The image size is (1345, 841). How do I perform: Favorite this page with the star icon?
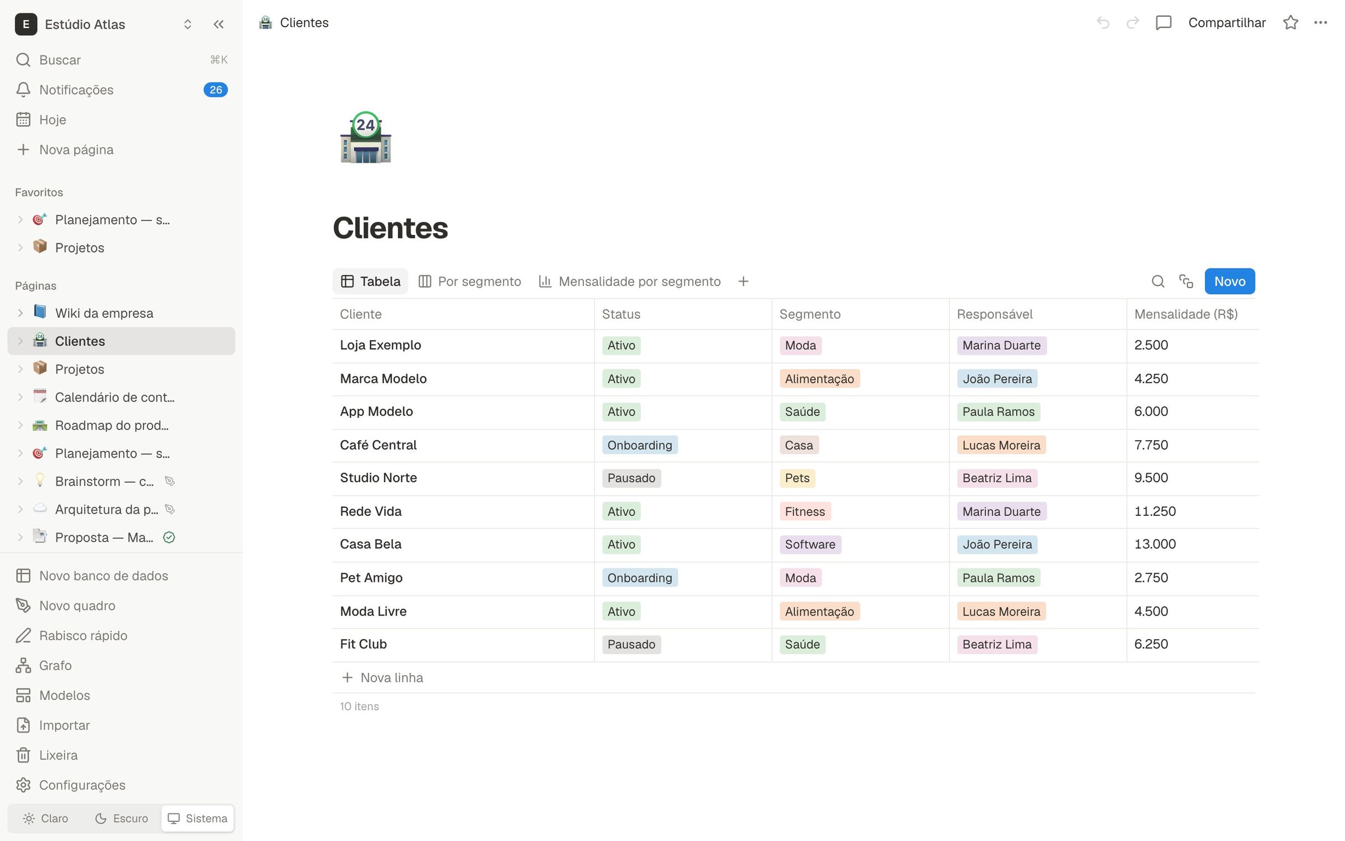(1291, 22)
